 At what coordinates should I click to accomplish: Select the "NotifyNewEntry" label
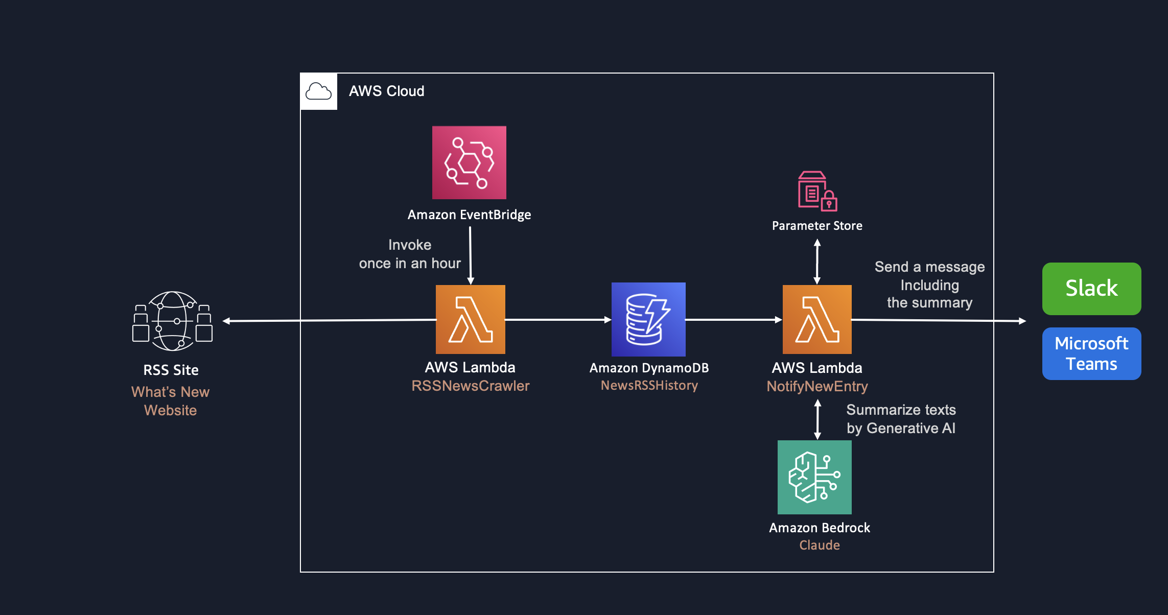pos(817,386)
